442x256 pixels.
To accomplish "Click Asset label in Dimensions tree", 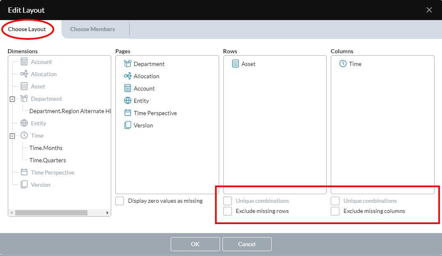I will coord(38,86).
